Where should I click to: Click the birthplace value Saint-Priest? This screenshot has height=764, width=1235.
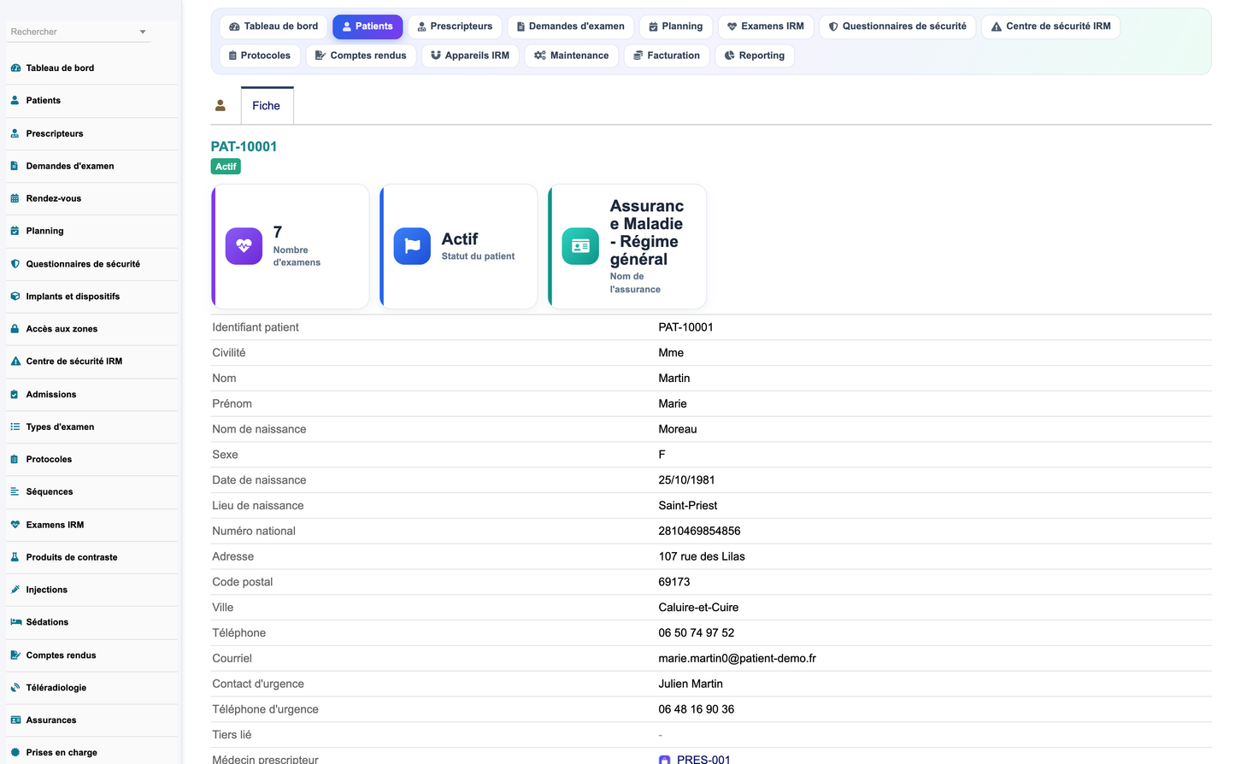(x=688, y=506)
